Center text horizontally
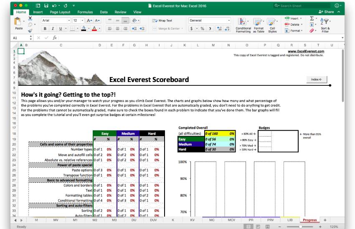The height and width of the screenshot is (229, 355). pos(117,29)
